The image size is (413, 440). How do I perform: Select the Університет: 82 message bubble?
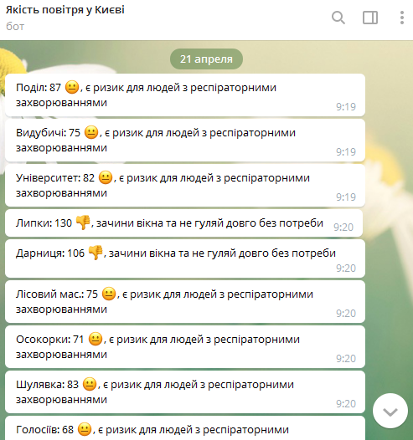(x=185, y=186)
